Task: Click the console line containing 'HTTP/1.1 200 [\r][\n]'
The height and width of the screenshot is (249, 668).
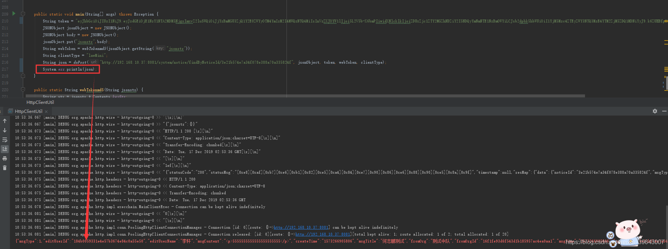Action: tap(114, 131)
